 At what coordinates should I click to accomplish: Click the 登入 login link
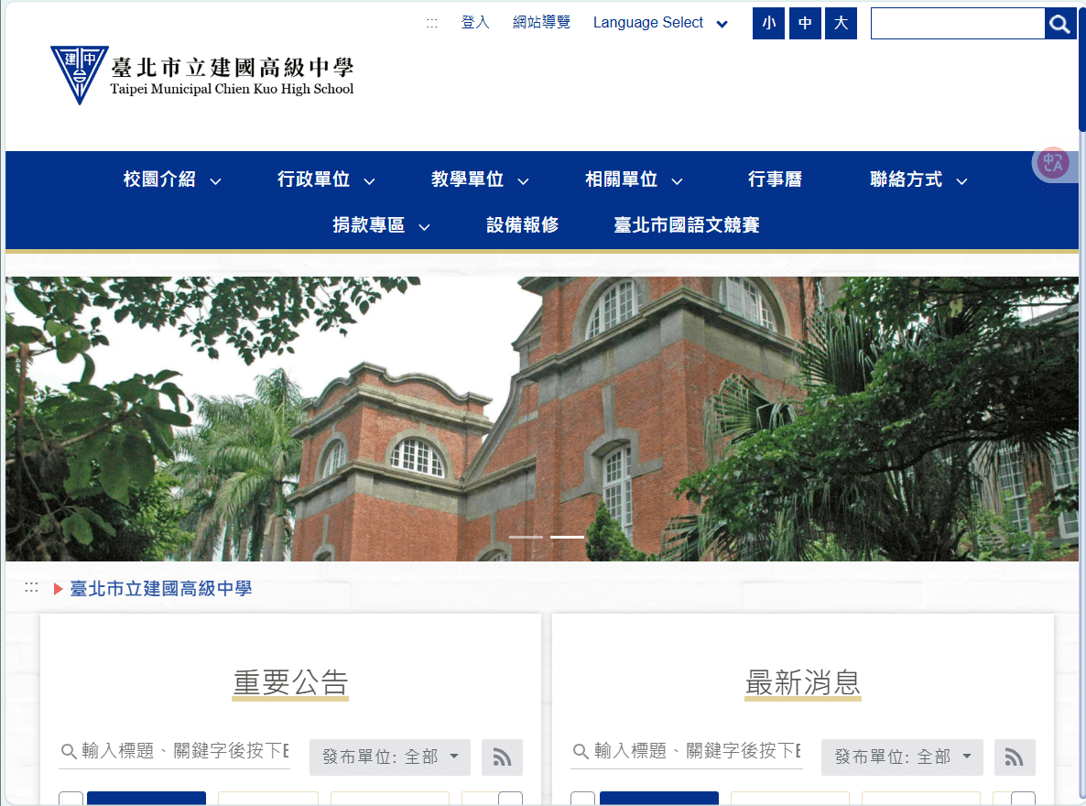point(475,23)
